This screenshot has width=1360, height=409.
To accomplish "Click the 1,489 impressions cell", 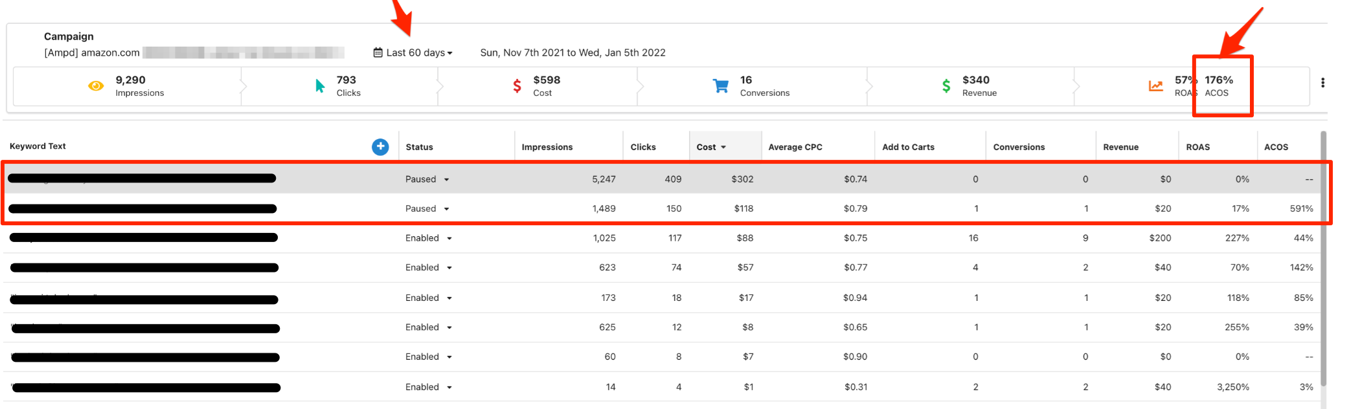I will 604,208.
